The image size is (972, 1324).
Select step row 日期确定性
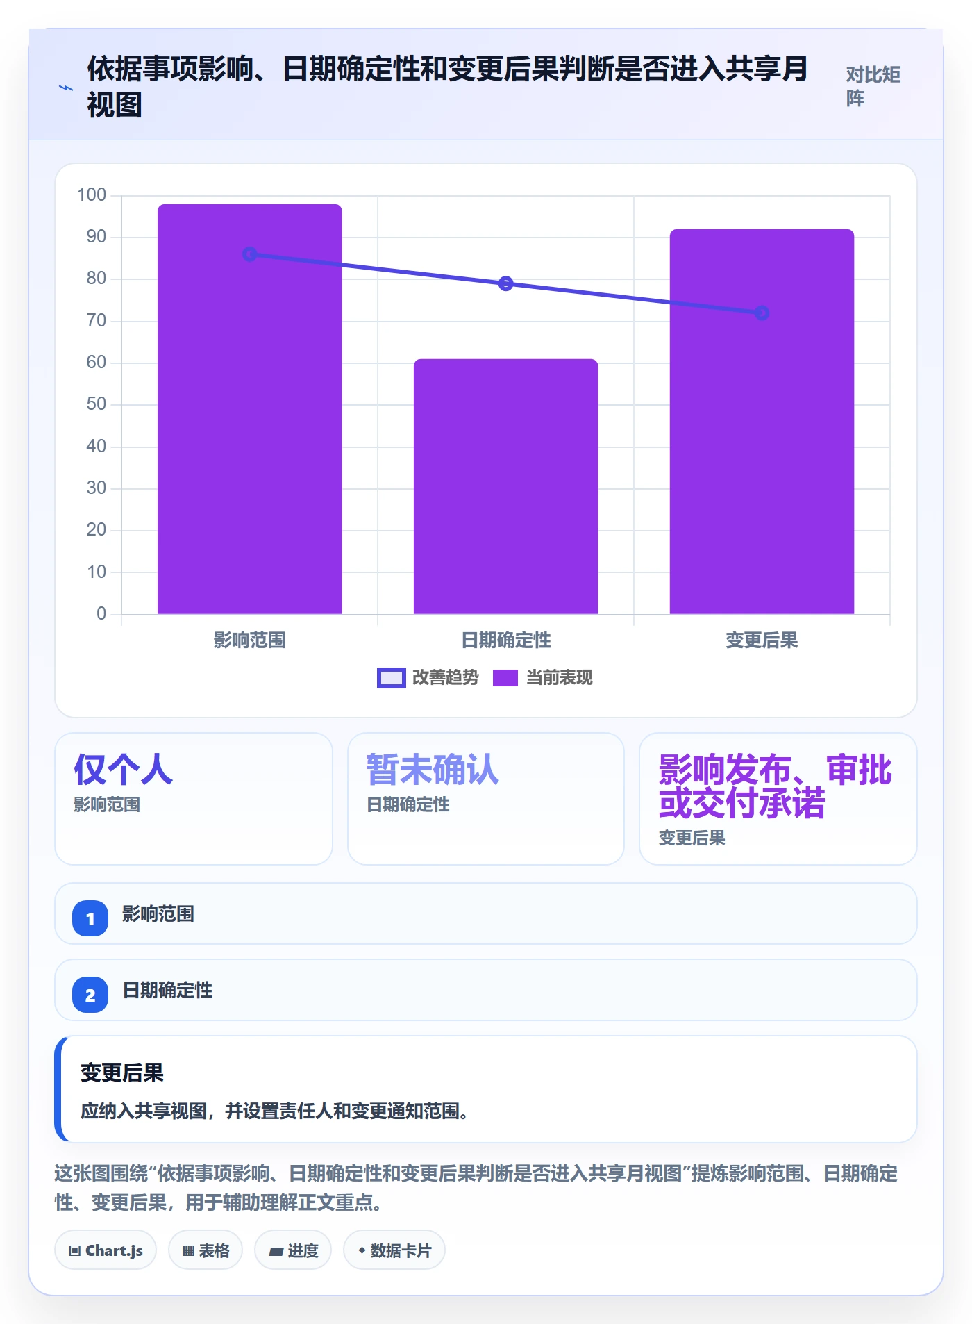click(486, 990)
